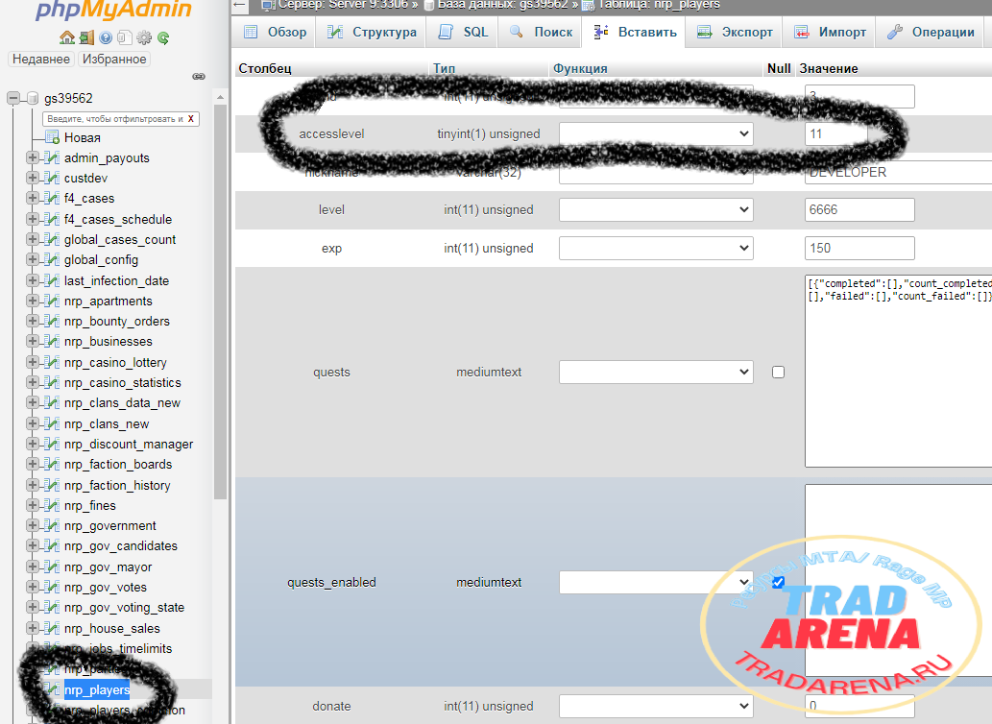Image resolution: width=992 pixels, height=724 pixels.
Task: Expand the nrp_gov_candidates table node
Action: [x=33, y=546]
